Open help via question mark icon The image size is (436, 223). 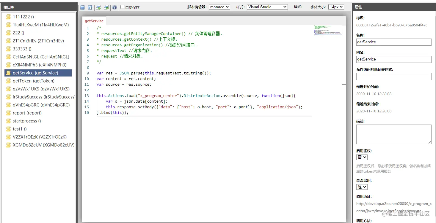tap(115, 7)
